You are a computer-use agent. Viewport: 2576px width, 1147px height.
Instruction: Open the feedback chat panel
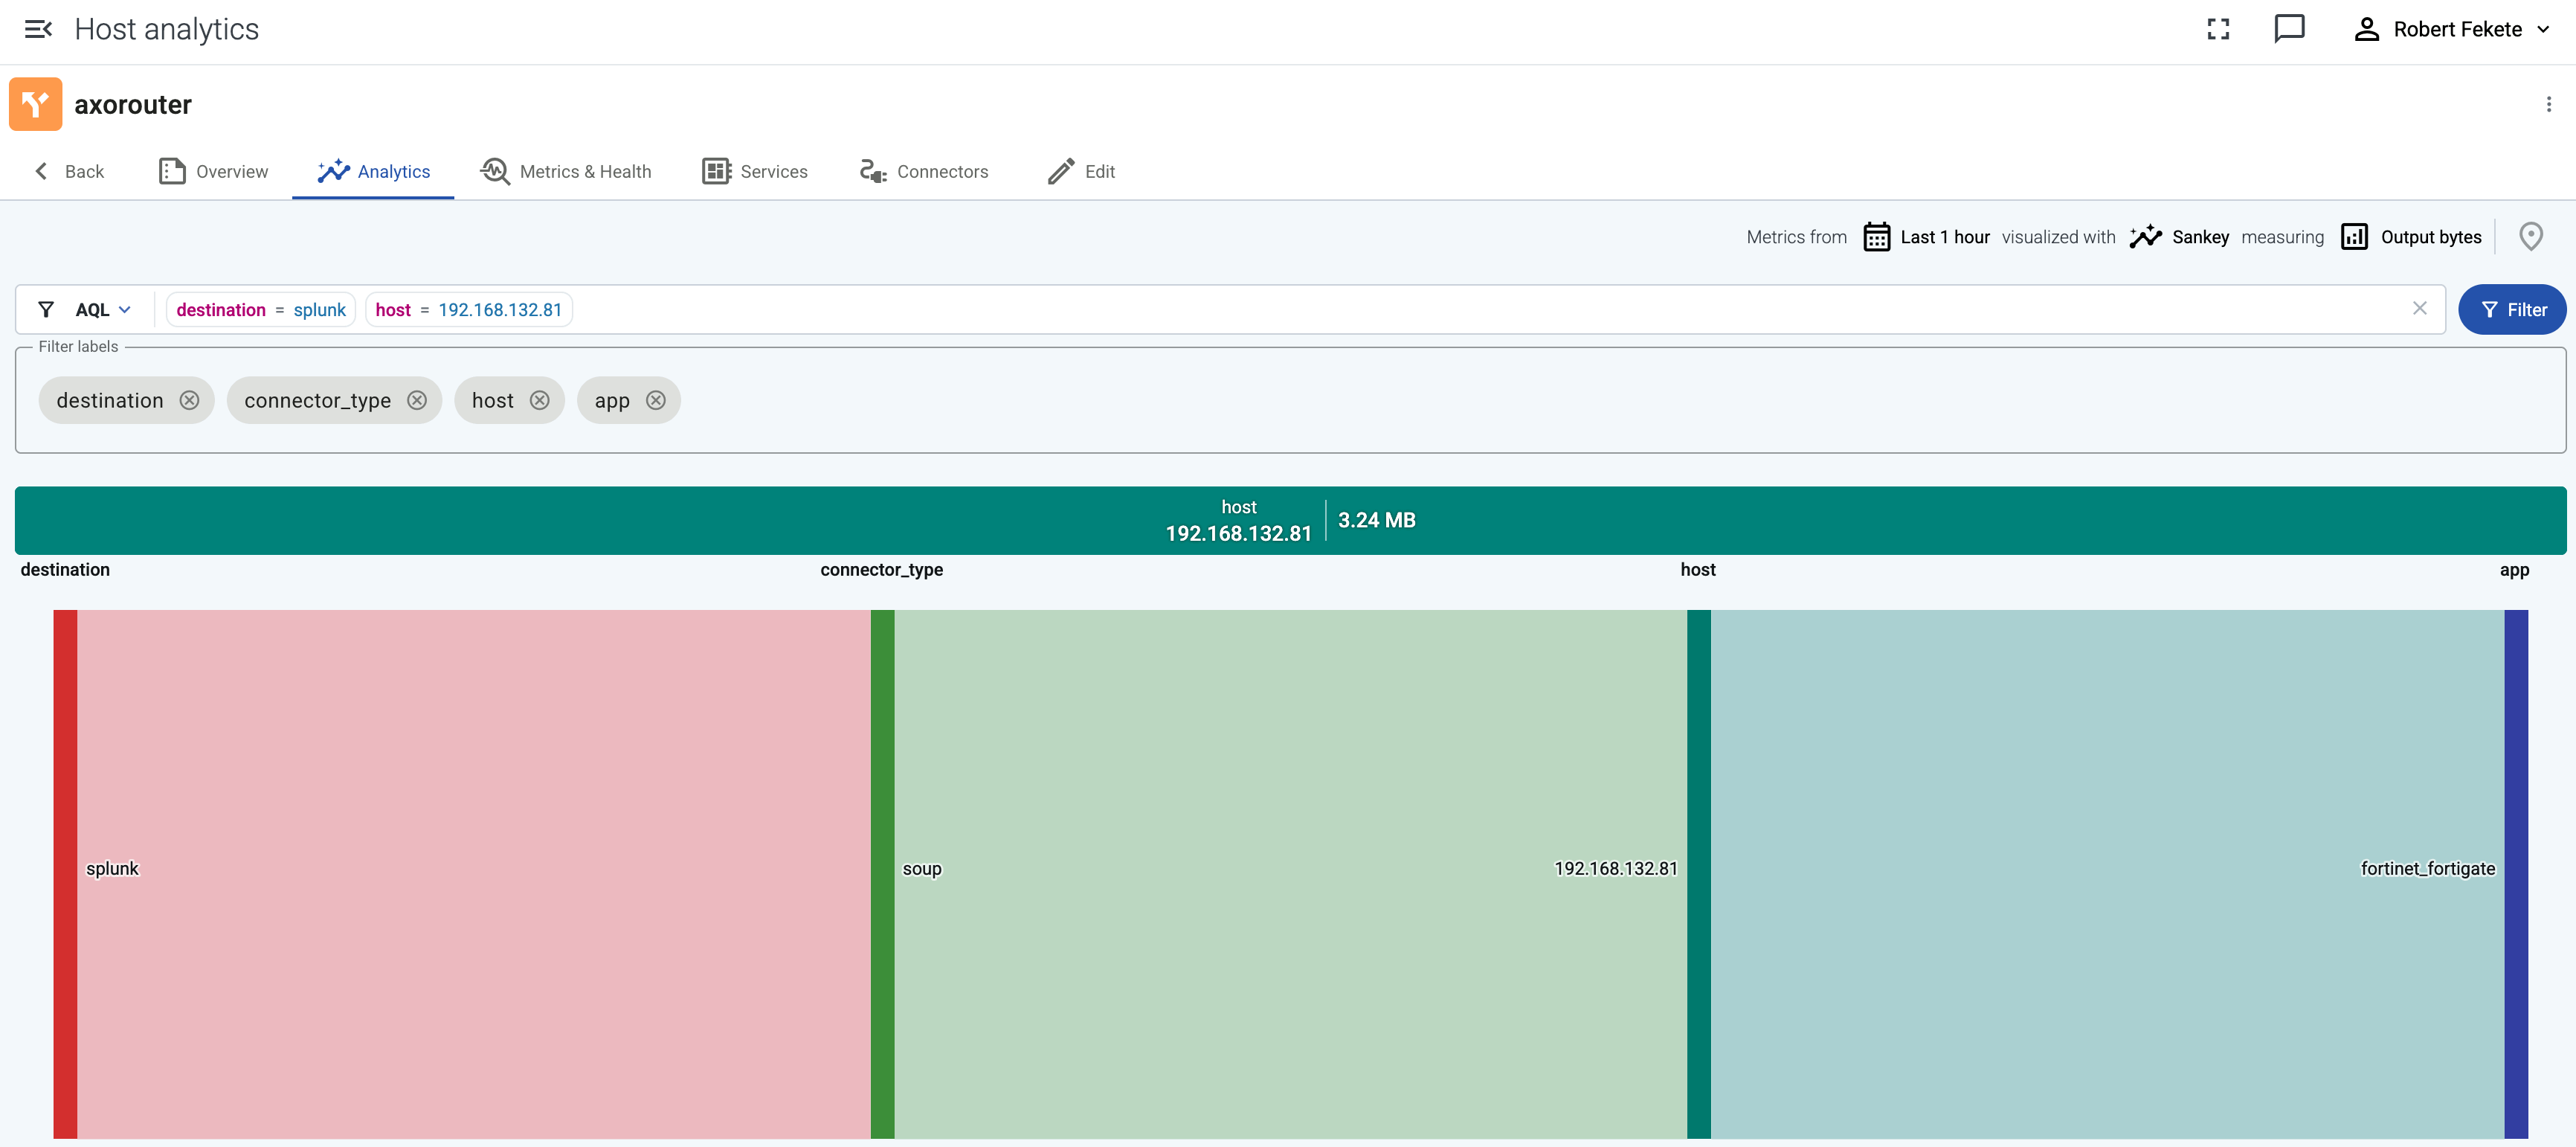[2290, 29]
